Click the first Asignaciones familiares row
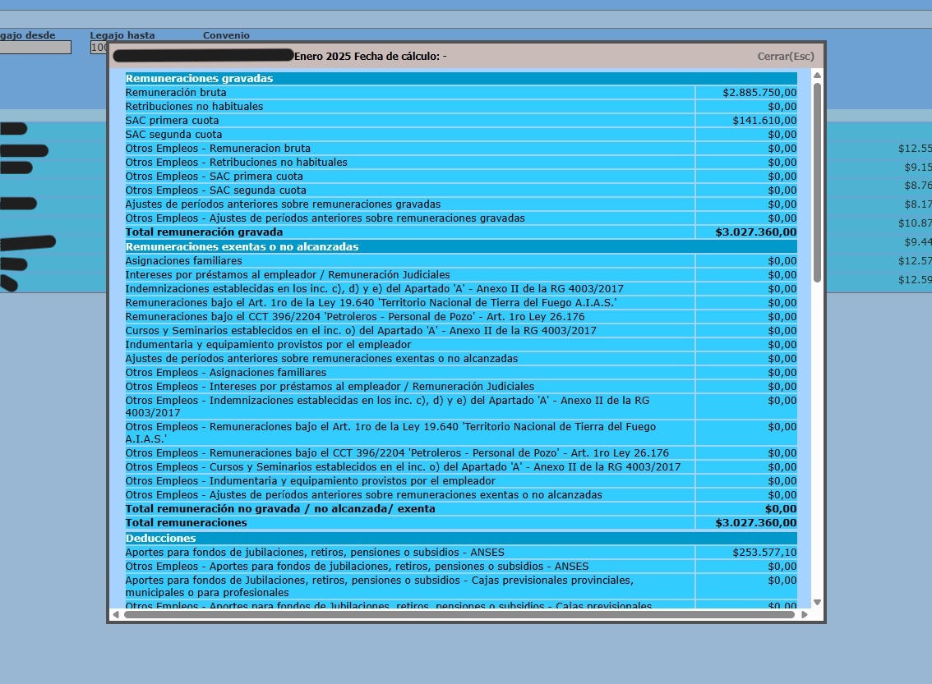This screenshot has height=684, width=932. pyautogui.click(x=460, y=260)
